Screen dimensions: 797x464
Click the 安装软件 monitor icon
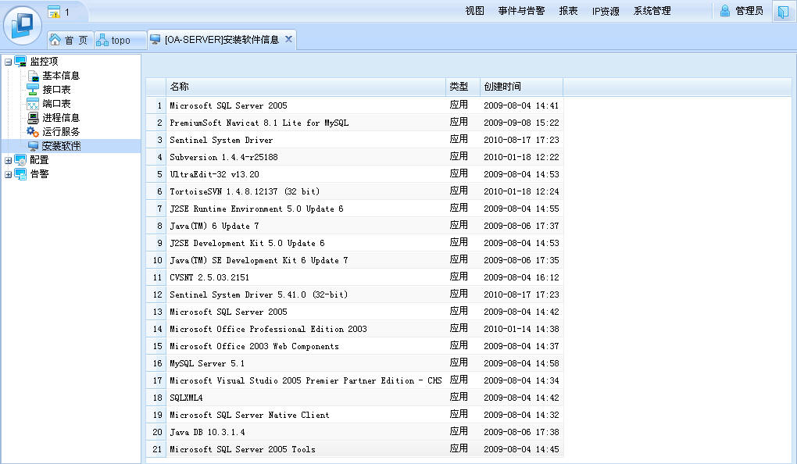coord(33,146)
